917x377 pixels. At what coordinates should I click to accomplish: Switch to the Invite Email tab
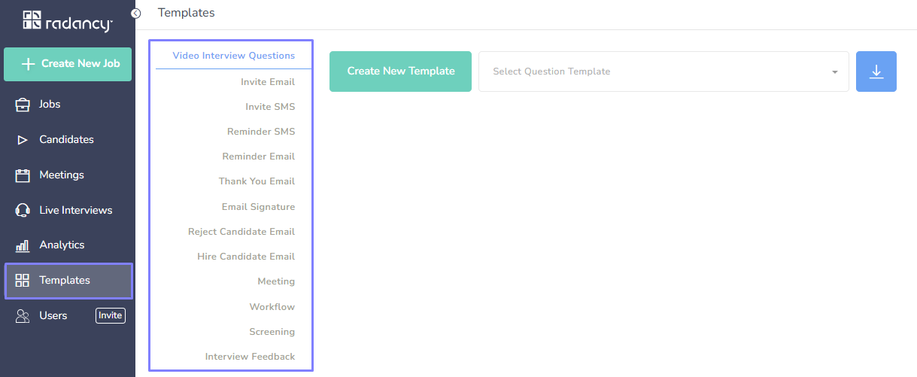point(267,82)
